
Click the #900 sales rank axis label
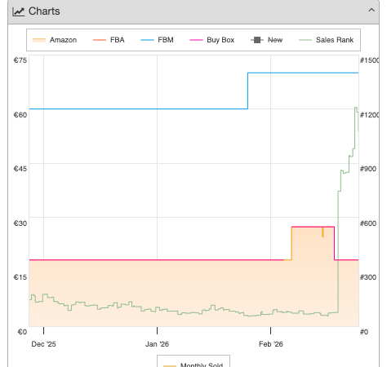coord(368,169)
